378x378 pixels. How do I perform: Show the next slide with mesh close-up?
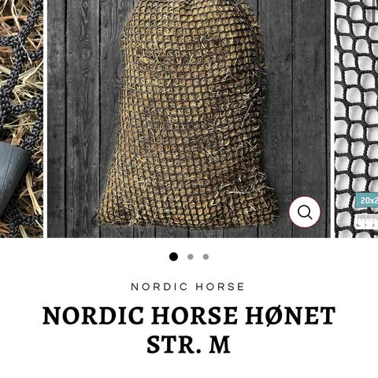pos(356,119)
